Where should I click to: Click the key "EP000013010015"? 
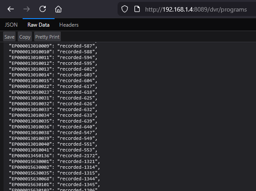point(30,81)
